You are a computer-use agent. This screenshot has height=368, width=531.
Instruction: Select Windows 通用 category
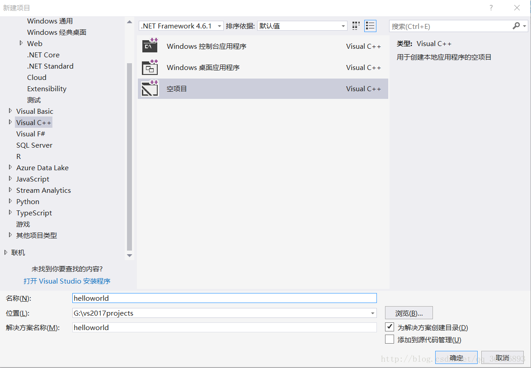click(50, 21)
